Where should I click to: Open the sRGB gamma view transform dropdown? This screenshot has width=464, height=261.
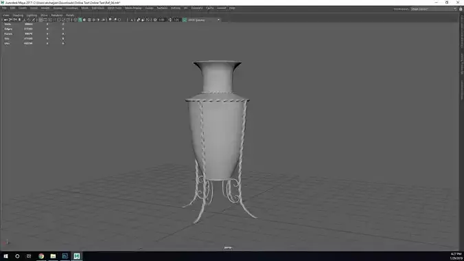(204, 20)
